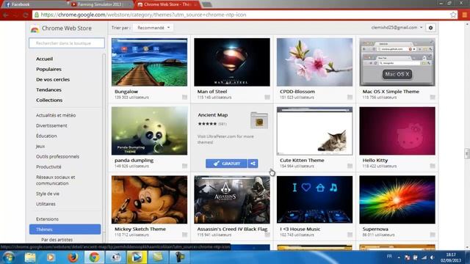Open the Jeux category
The height and width of the screenshot is (264, 470).
pos(40,147)
